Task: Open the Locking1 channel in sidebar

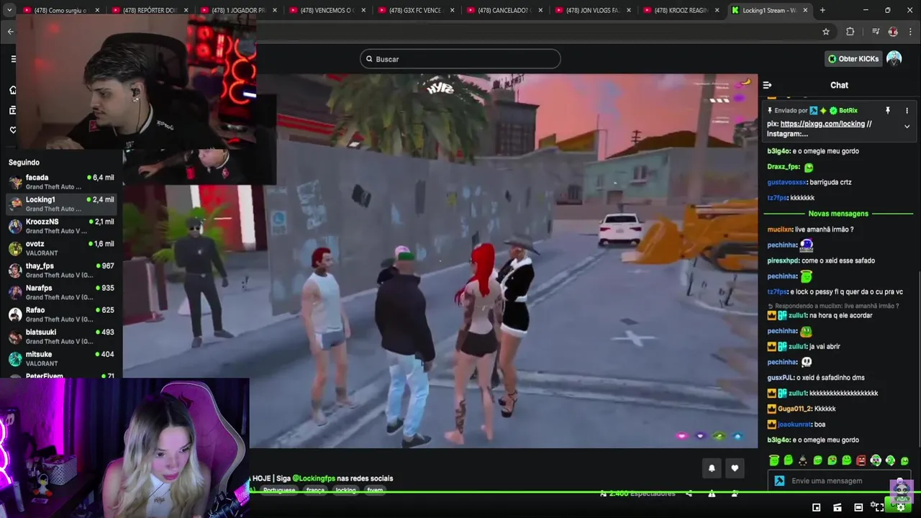Action: 61,204
